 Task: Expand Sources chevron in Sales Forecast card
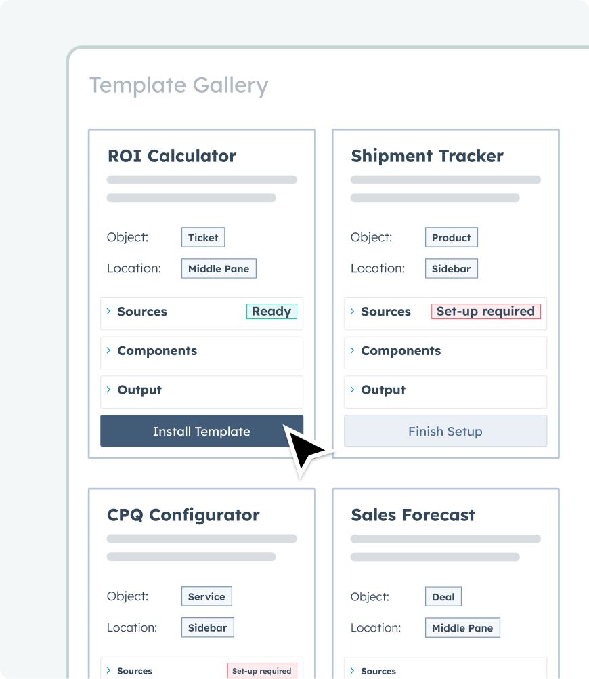(352, 671)
